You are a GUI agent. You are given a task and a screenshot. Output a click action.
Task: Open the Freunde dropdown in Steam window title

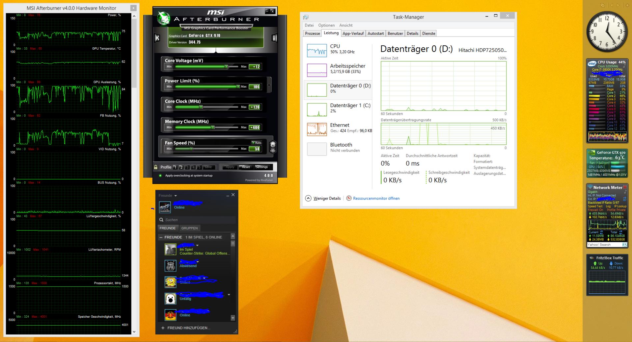click(x=176, y=196)
